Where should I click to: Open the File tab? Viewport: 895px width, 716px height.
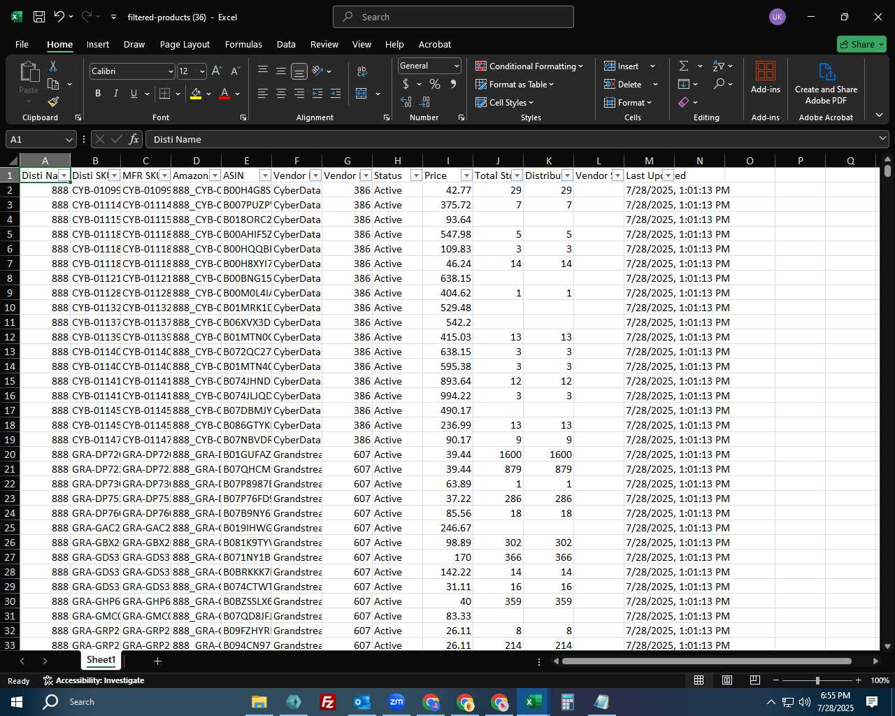tap(22, 44)
